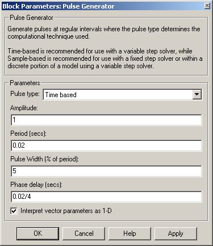Click the 'Amplitude:' label
213x246 pixels.
[24, 108]
